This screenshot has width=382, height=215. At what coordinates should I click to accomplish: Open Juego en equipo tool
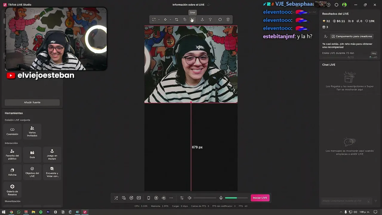point(52,154)
